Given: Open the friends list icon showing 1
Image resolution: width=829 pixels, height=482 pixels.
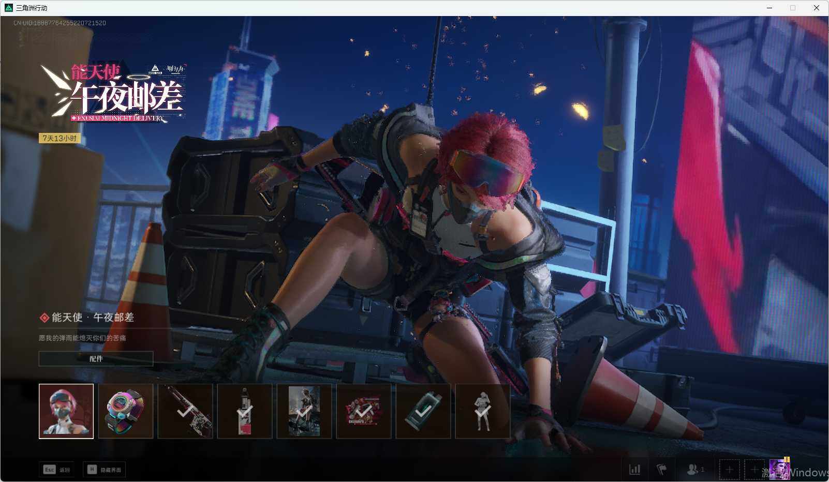Looking at the screenshot, I should click(695, 470).
